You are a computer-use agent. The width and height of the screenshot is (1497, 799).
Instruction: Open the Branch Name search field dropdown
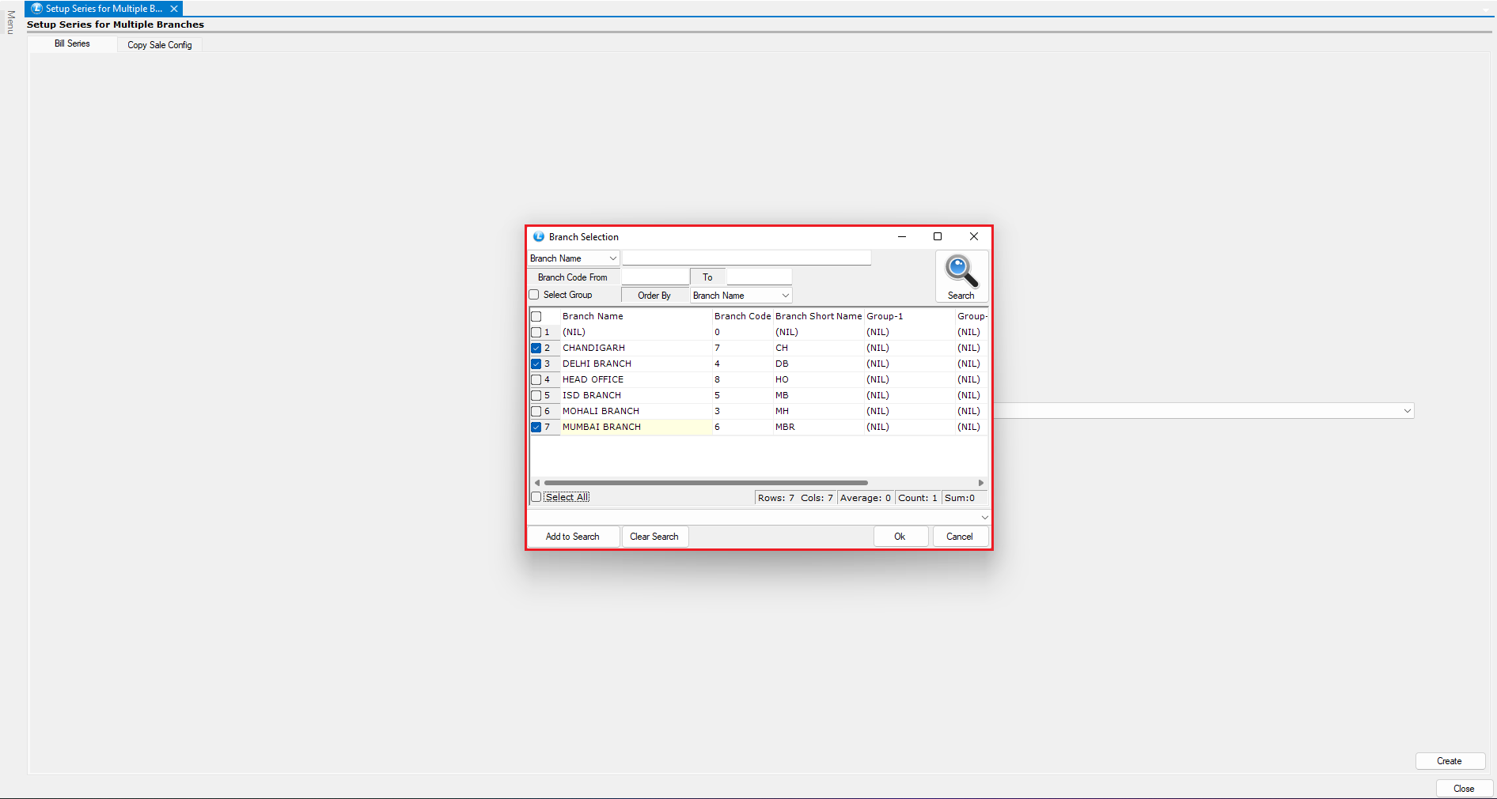click(x=612, y=258)
